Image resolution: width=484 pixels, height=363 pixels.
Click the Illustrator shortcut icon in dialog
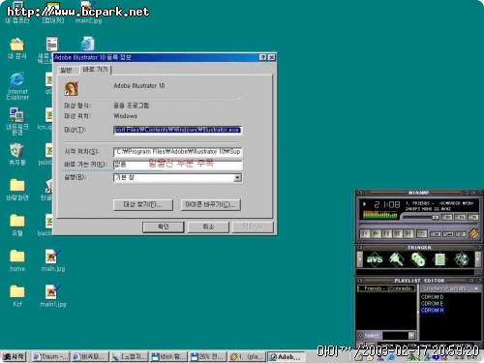(x=71, y=88)
